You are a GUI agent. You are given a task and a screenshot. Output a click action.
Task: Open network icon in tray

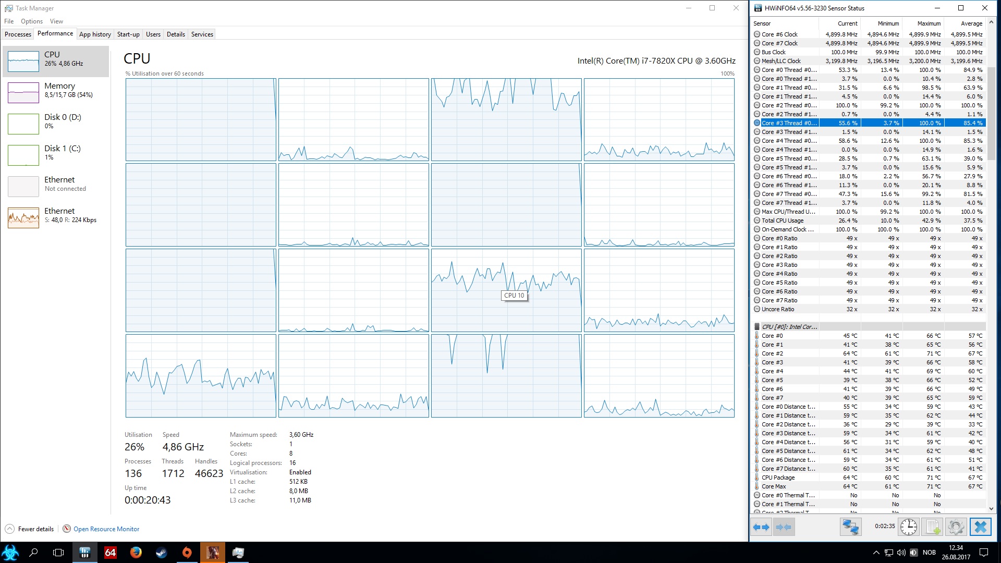tap(889, 553)
